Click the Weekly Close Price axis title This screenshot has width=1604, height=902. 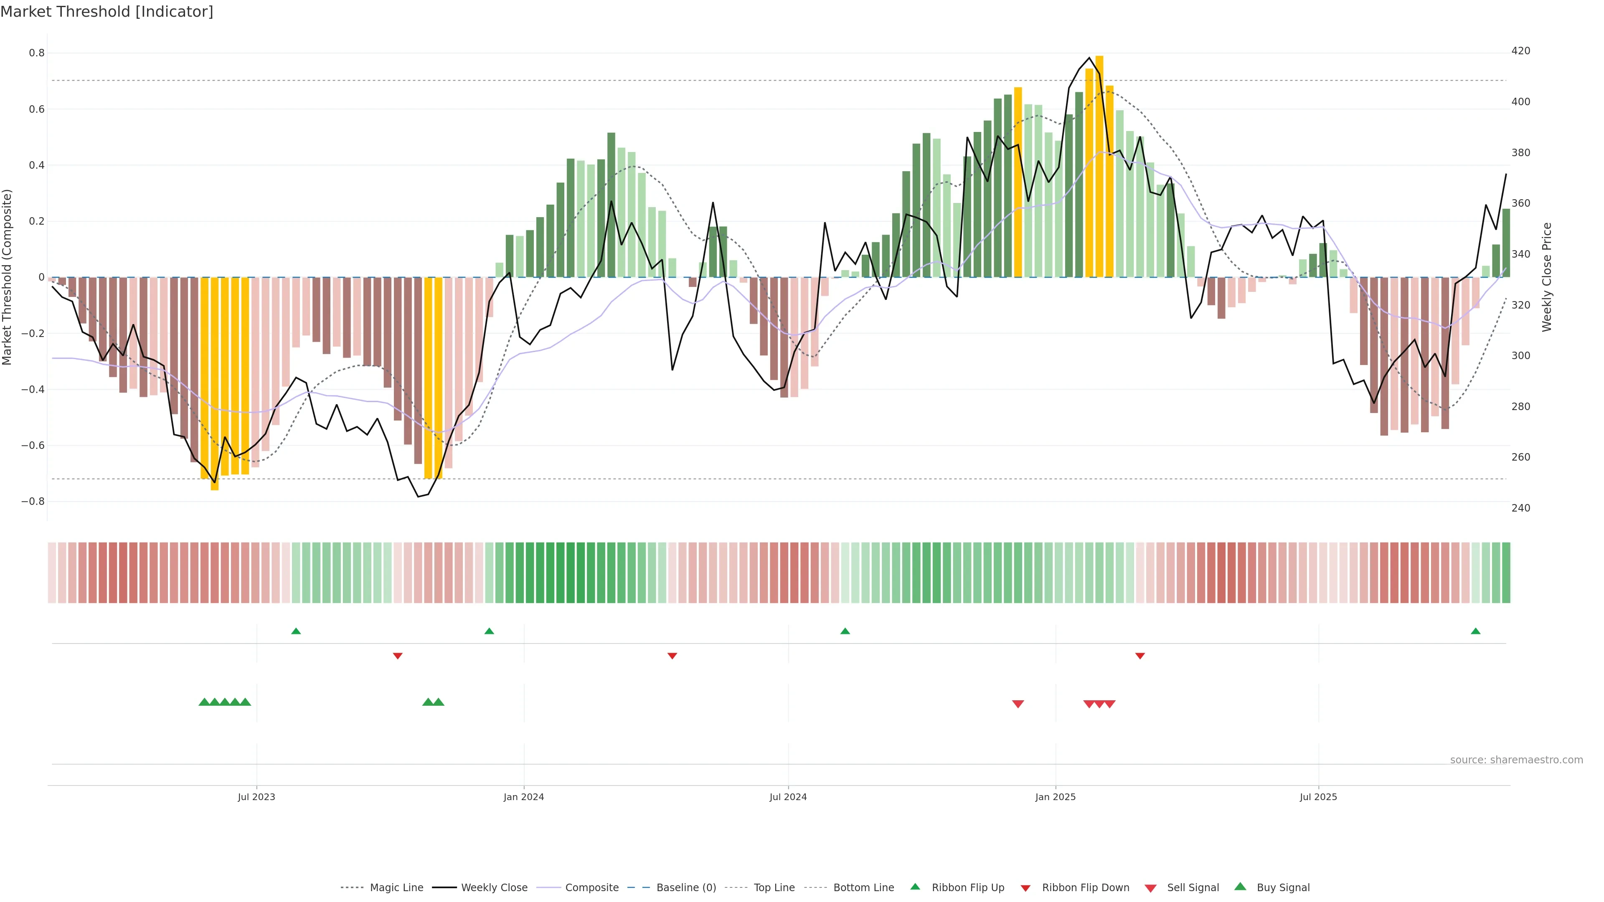tap(1547, 277)
